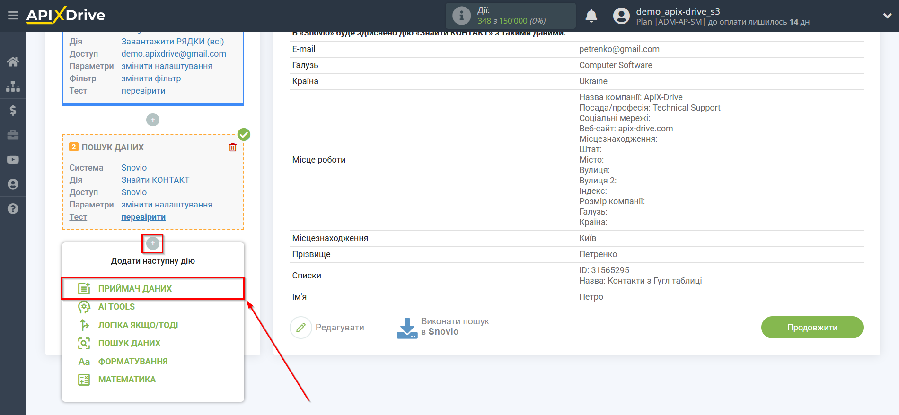Click Виконати пошук в Snovio

pos(443,327)
